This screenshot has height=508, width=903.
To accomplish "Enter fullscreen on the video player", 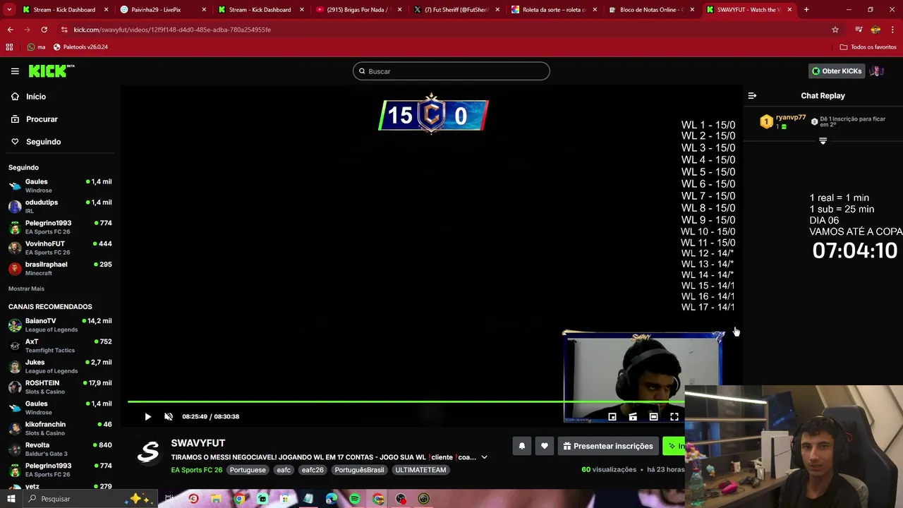I will click(674, 417).
